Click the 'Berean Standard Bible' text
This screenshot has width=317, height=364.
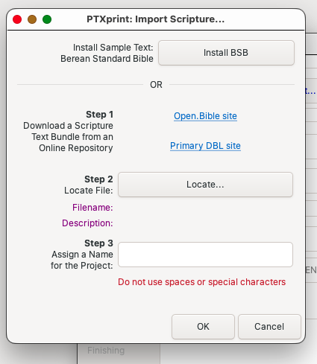(x=107, y=59)
